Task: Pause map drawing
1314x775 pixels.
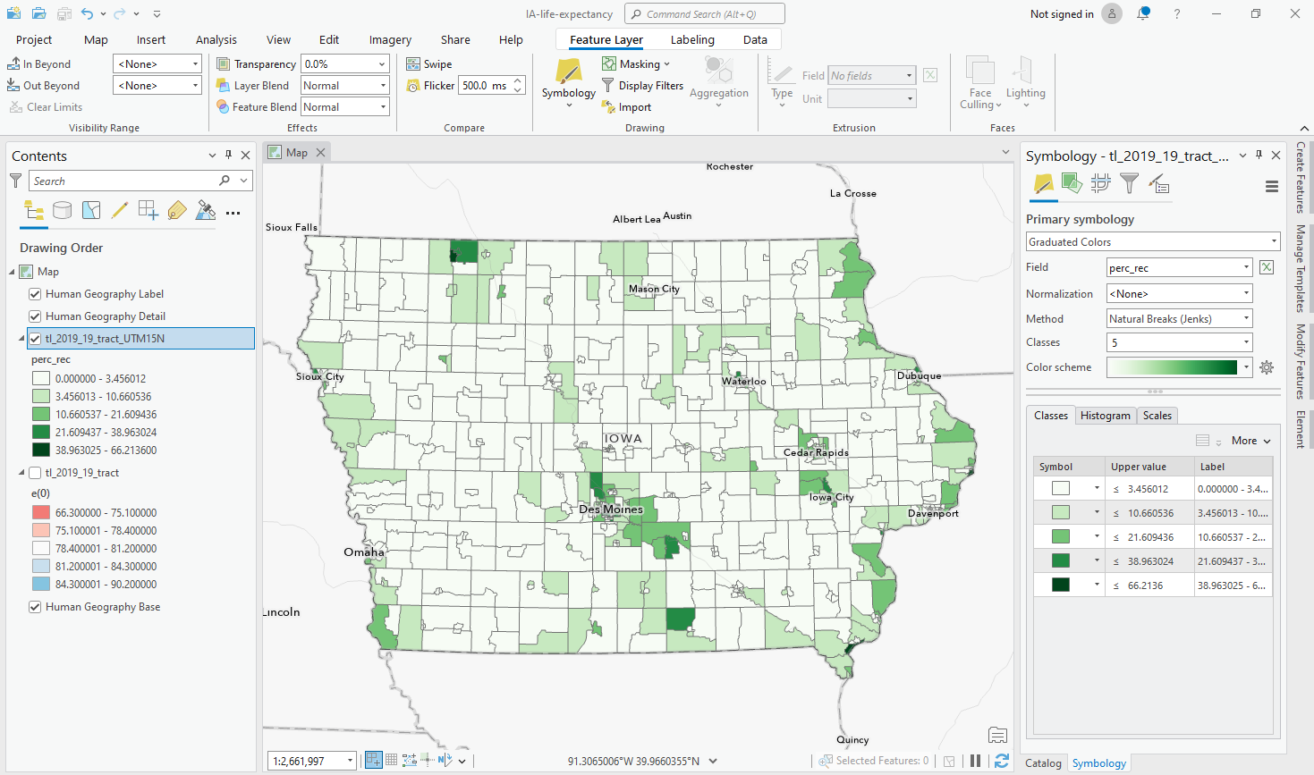Action: coord(975,761)
